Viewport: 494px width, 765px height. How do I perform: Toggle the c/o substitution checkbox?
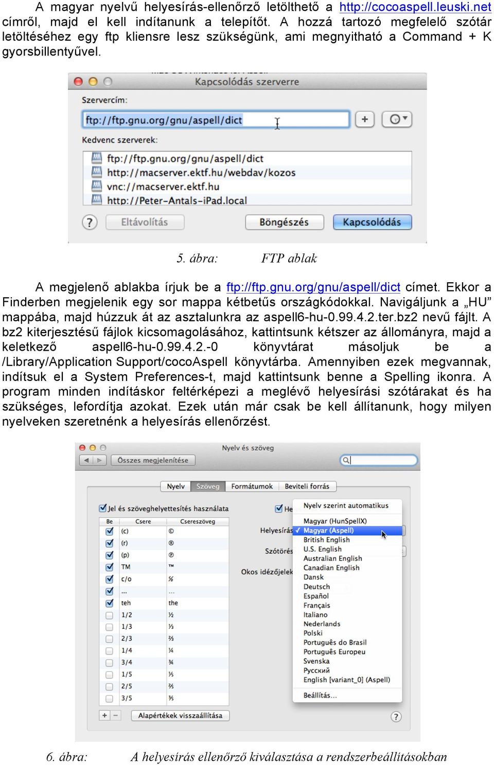(109, 579)
